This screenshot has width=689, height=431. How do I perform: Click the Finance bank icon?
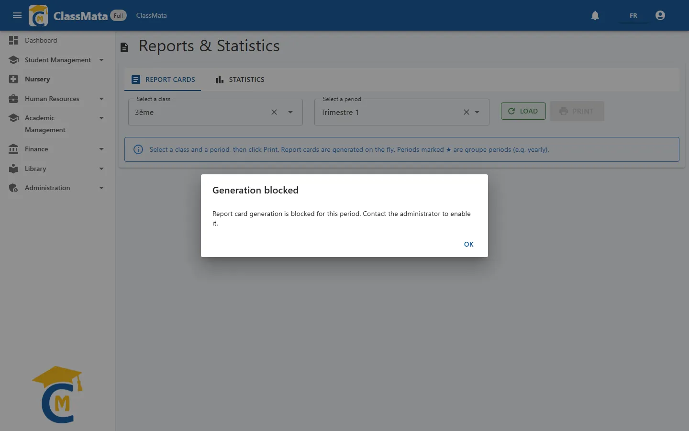click(x=13, y=149)
